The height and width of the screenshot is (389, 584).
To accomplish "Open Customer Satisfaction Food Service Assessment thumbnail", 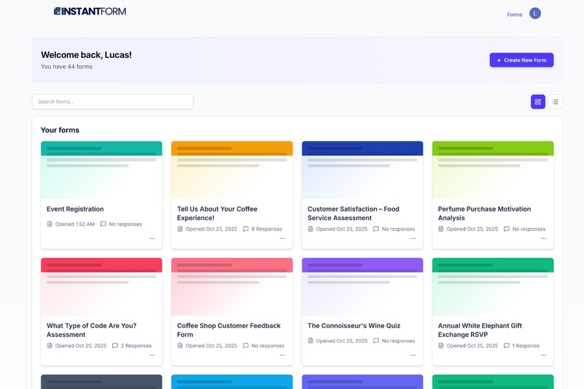I will pos(362,170).
